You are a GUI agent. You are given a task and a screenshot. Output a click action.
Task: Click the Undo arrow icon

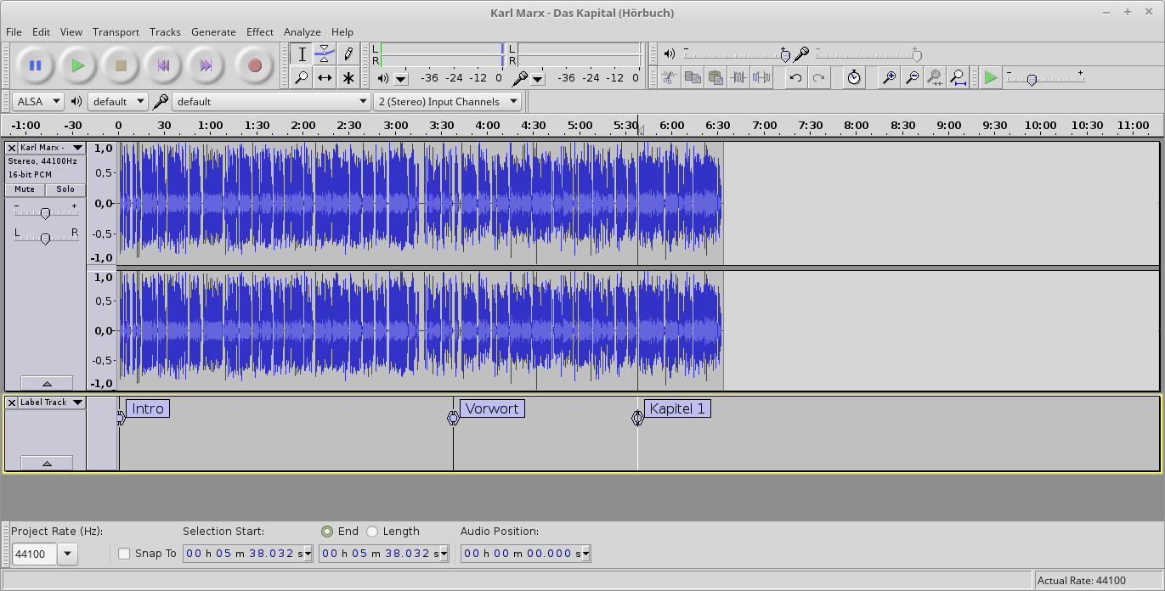(x=795, y=78)
